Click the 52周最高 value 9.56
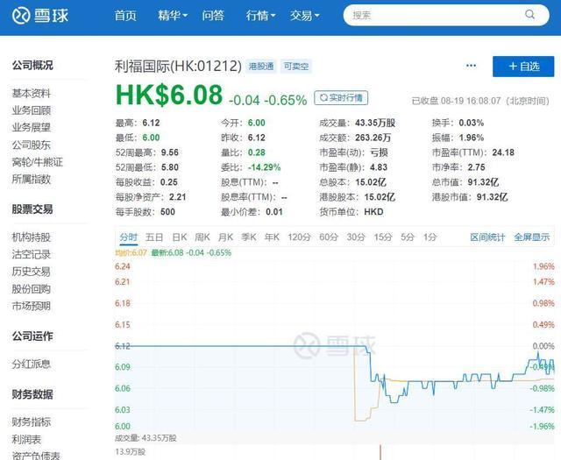 coord(169,152)
